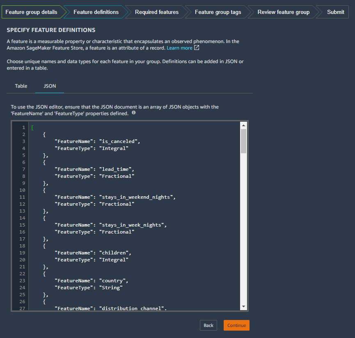This screenshot has width=355, height=338.
Task: Click the SPECIFY FEATURE DEFINITIONS heading
Action: coord(51,30)
